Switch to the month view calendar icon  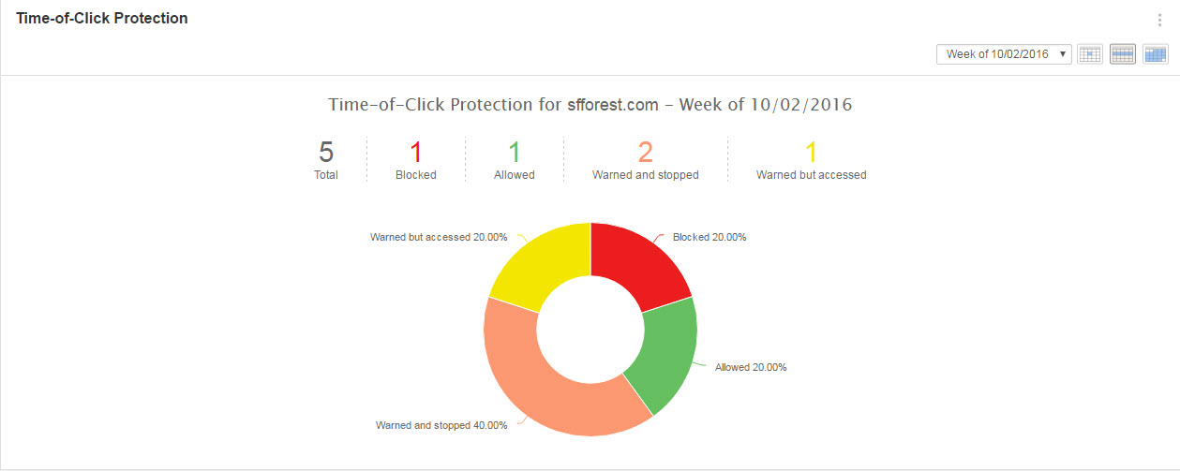tap(1155, 54)
